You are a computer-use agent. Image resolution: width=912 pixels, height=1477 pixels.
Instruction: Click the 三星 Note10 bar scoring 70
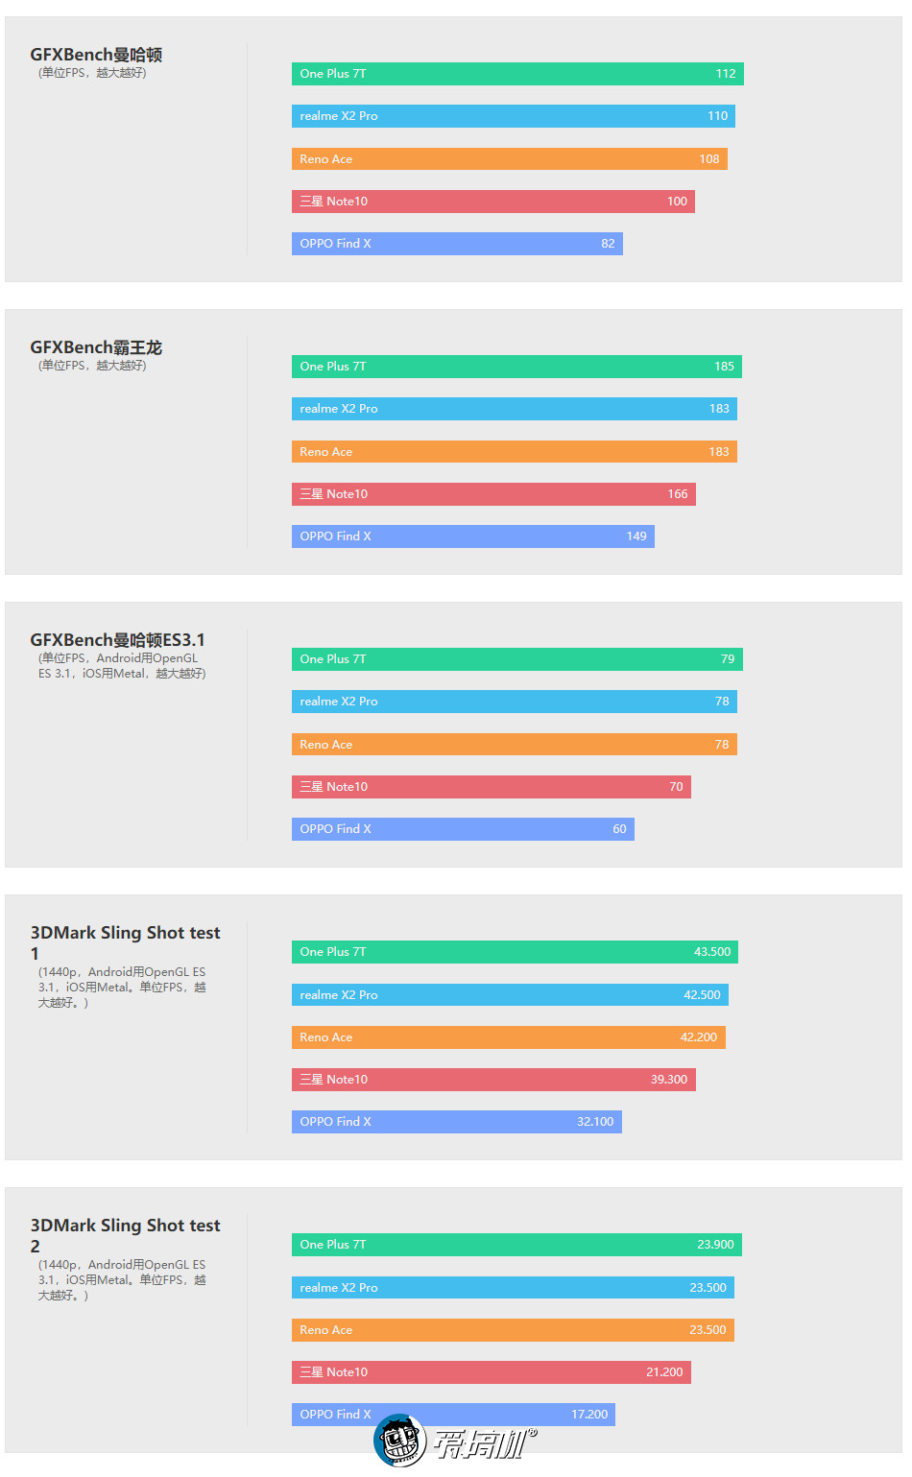coord(491,787)
